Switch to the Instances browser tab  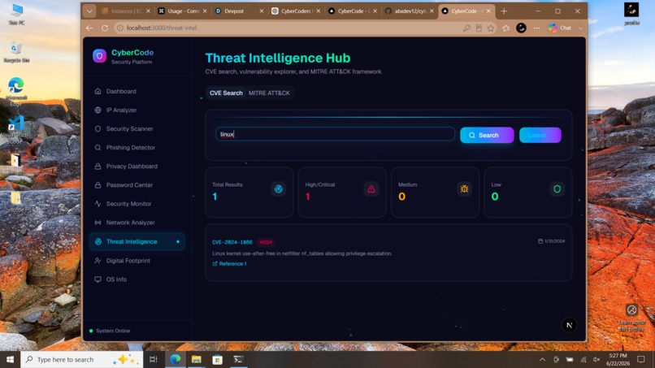click(124, 11)
